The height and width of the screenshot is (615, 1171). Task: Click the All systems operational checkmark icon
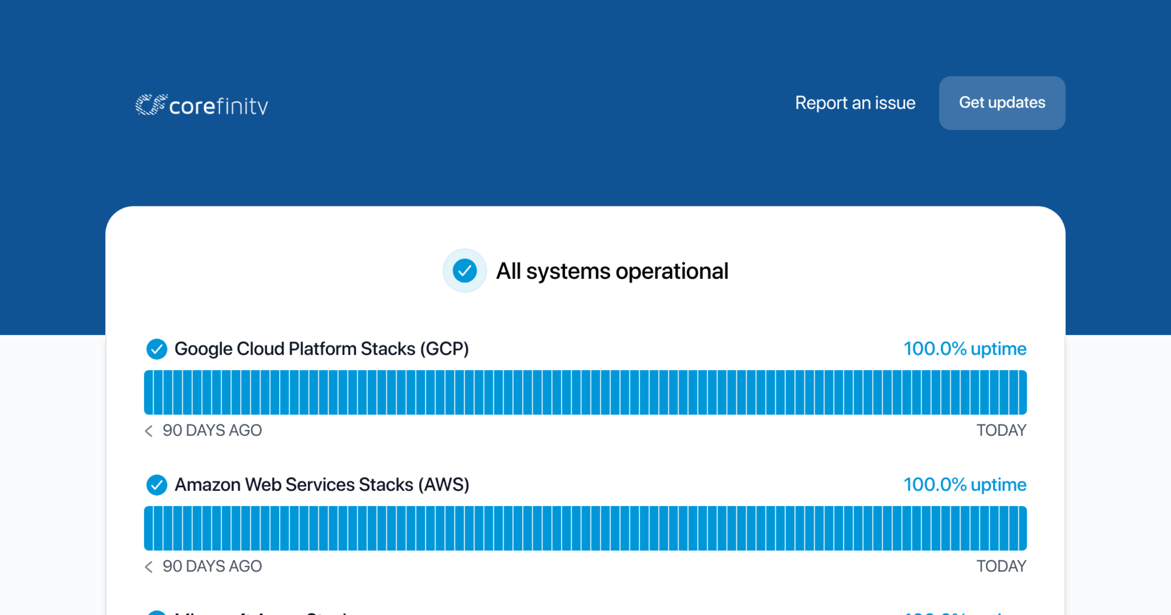(464, 271)
